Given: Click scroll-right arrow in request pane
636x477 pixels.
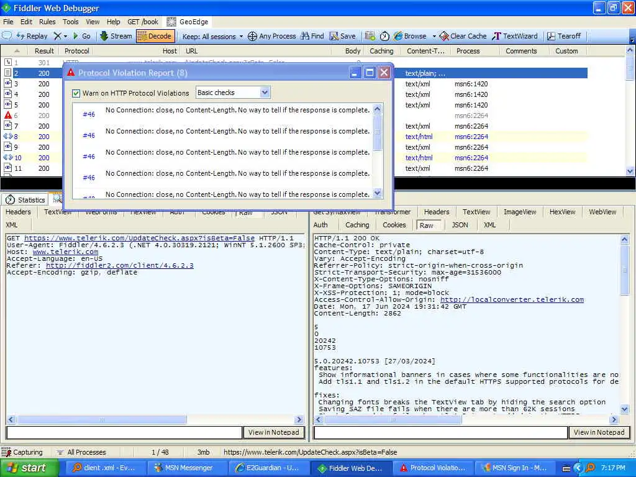Looking at the screenshot, I should [299, 419].
